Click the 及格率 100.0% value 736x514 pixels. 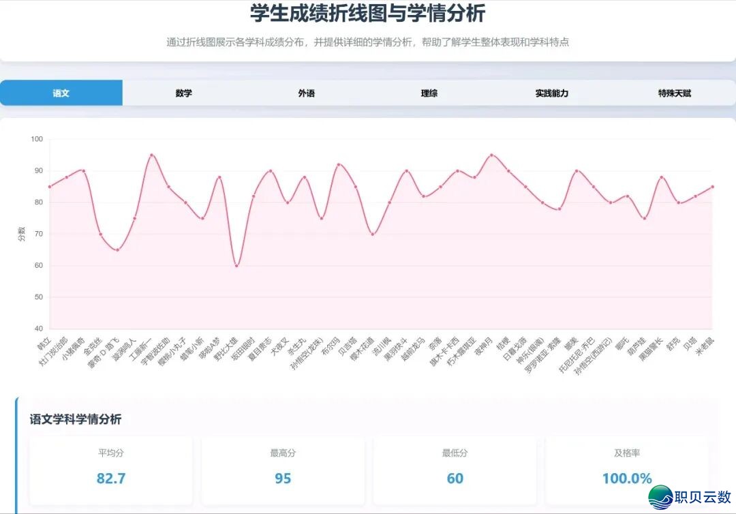[626, 479]
